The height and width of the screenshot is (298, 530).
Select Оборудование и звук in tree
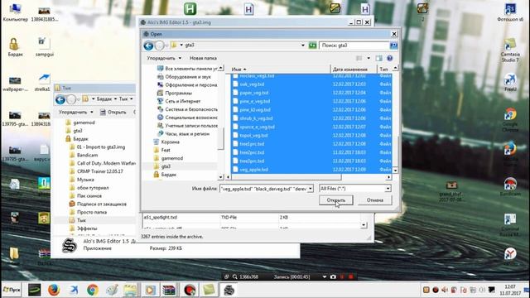184,77
